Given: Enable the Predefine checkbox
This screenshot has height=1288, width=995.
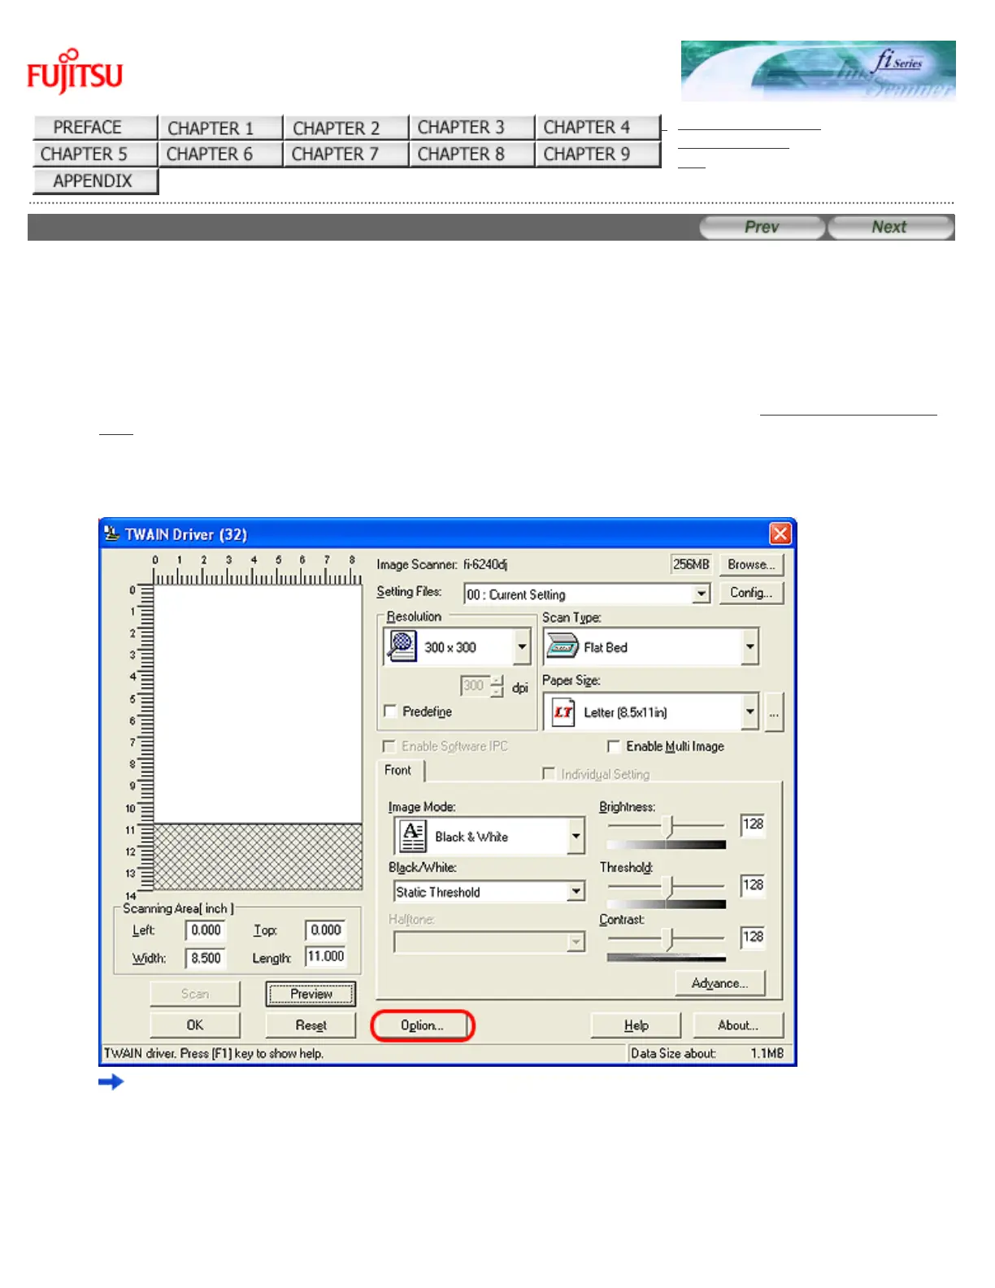Looking at the screenshot, I should click(x=390, y=711).
